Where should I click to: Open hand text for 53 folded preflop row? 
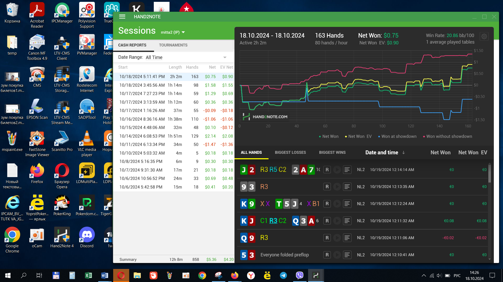coord(347,255)
